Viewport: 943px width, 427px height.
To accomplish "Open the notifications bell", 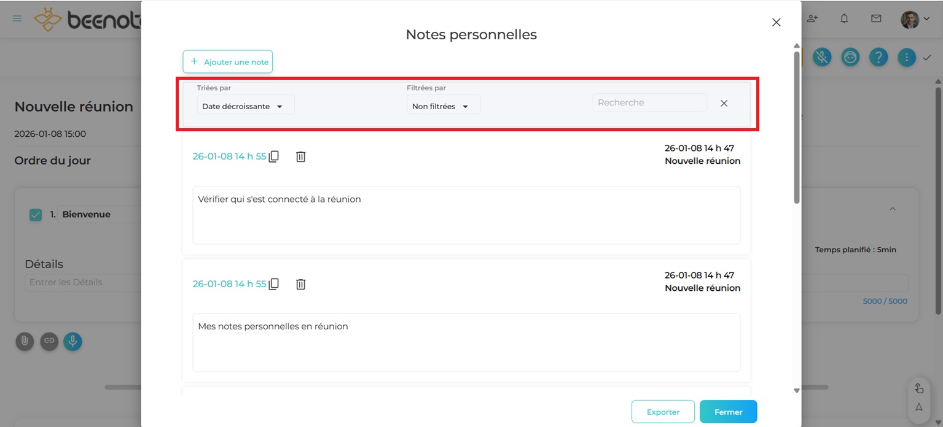I will (x=844, y=19).
